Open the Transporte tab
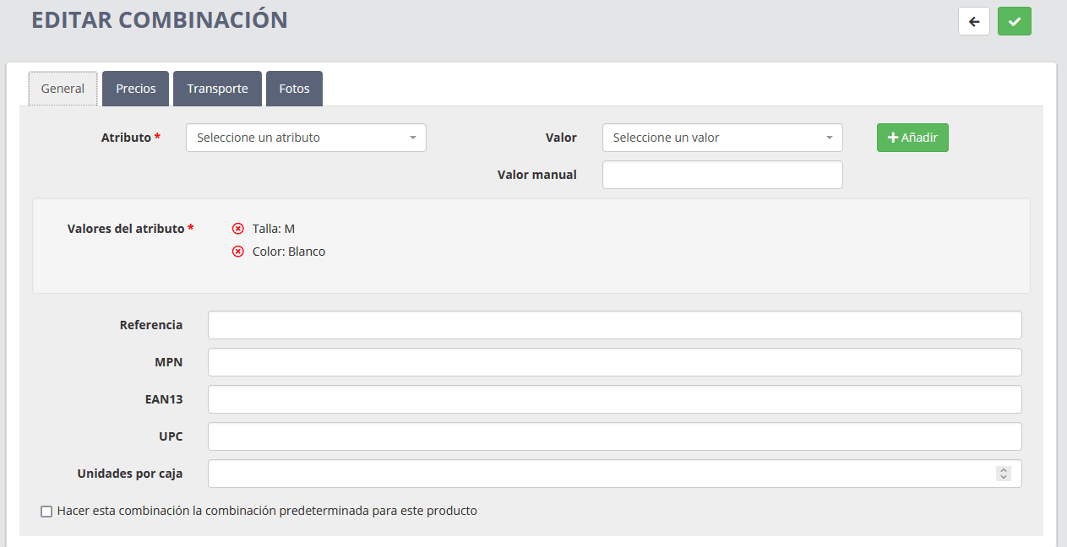This screenshot has width=1067, height=547. point(217,89)
